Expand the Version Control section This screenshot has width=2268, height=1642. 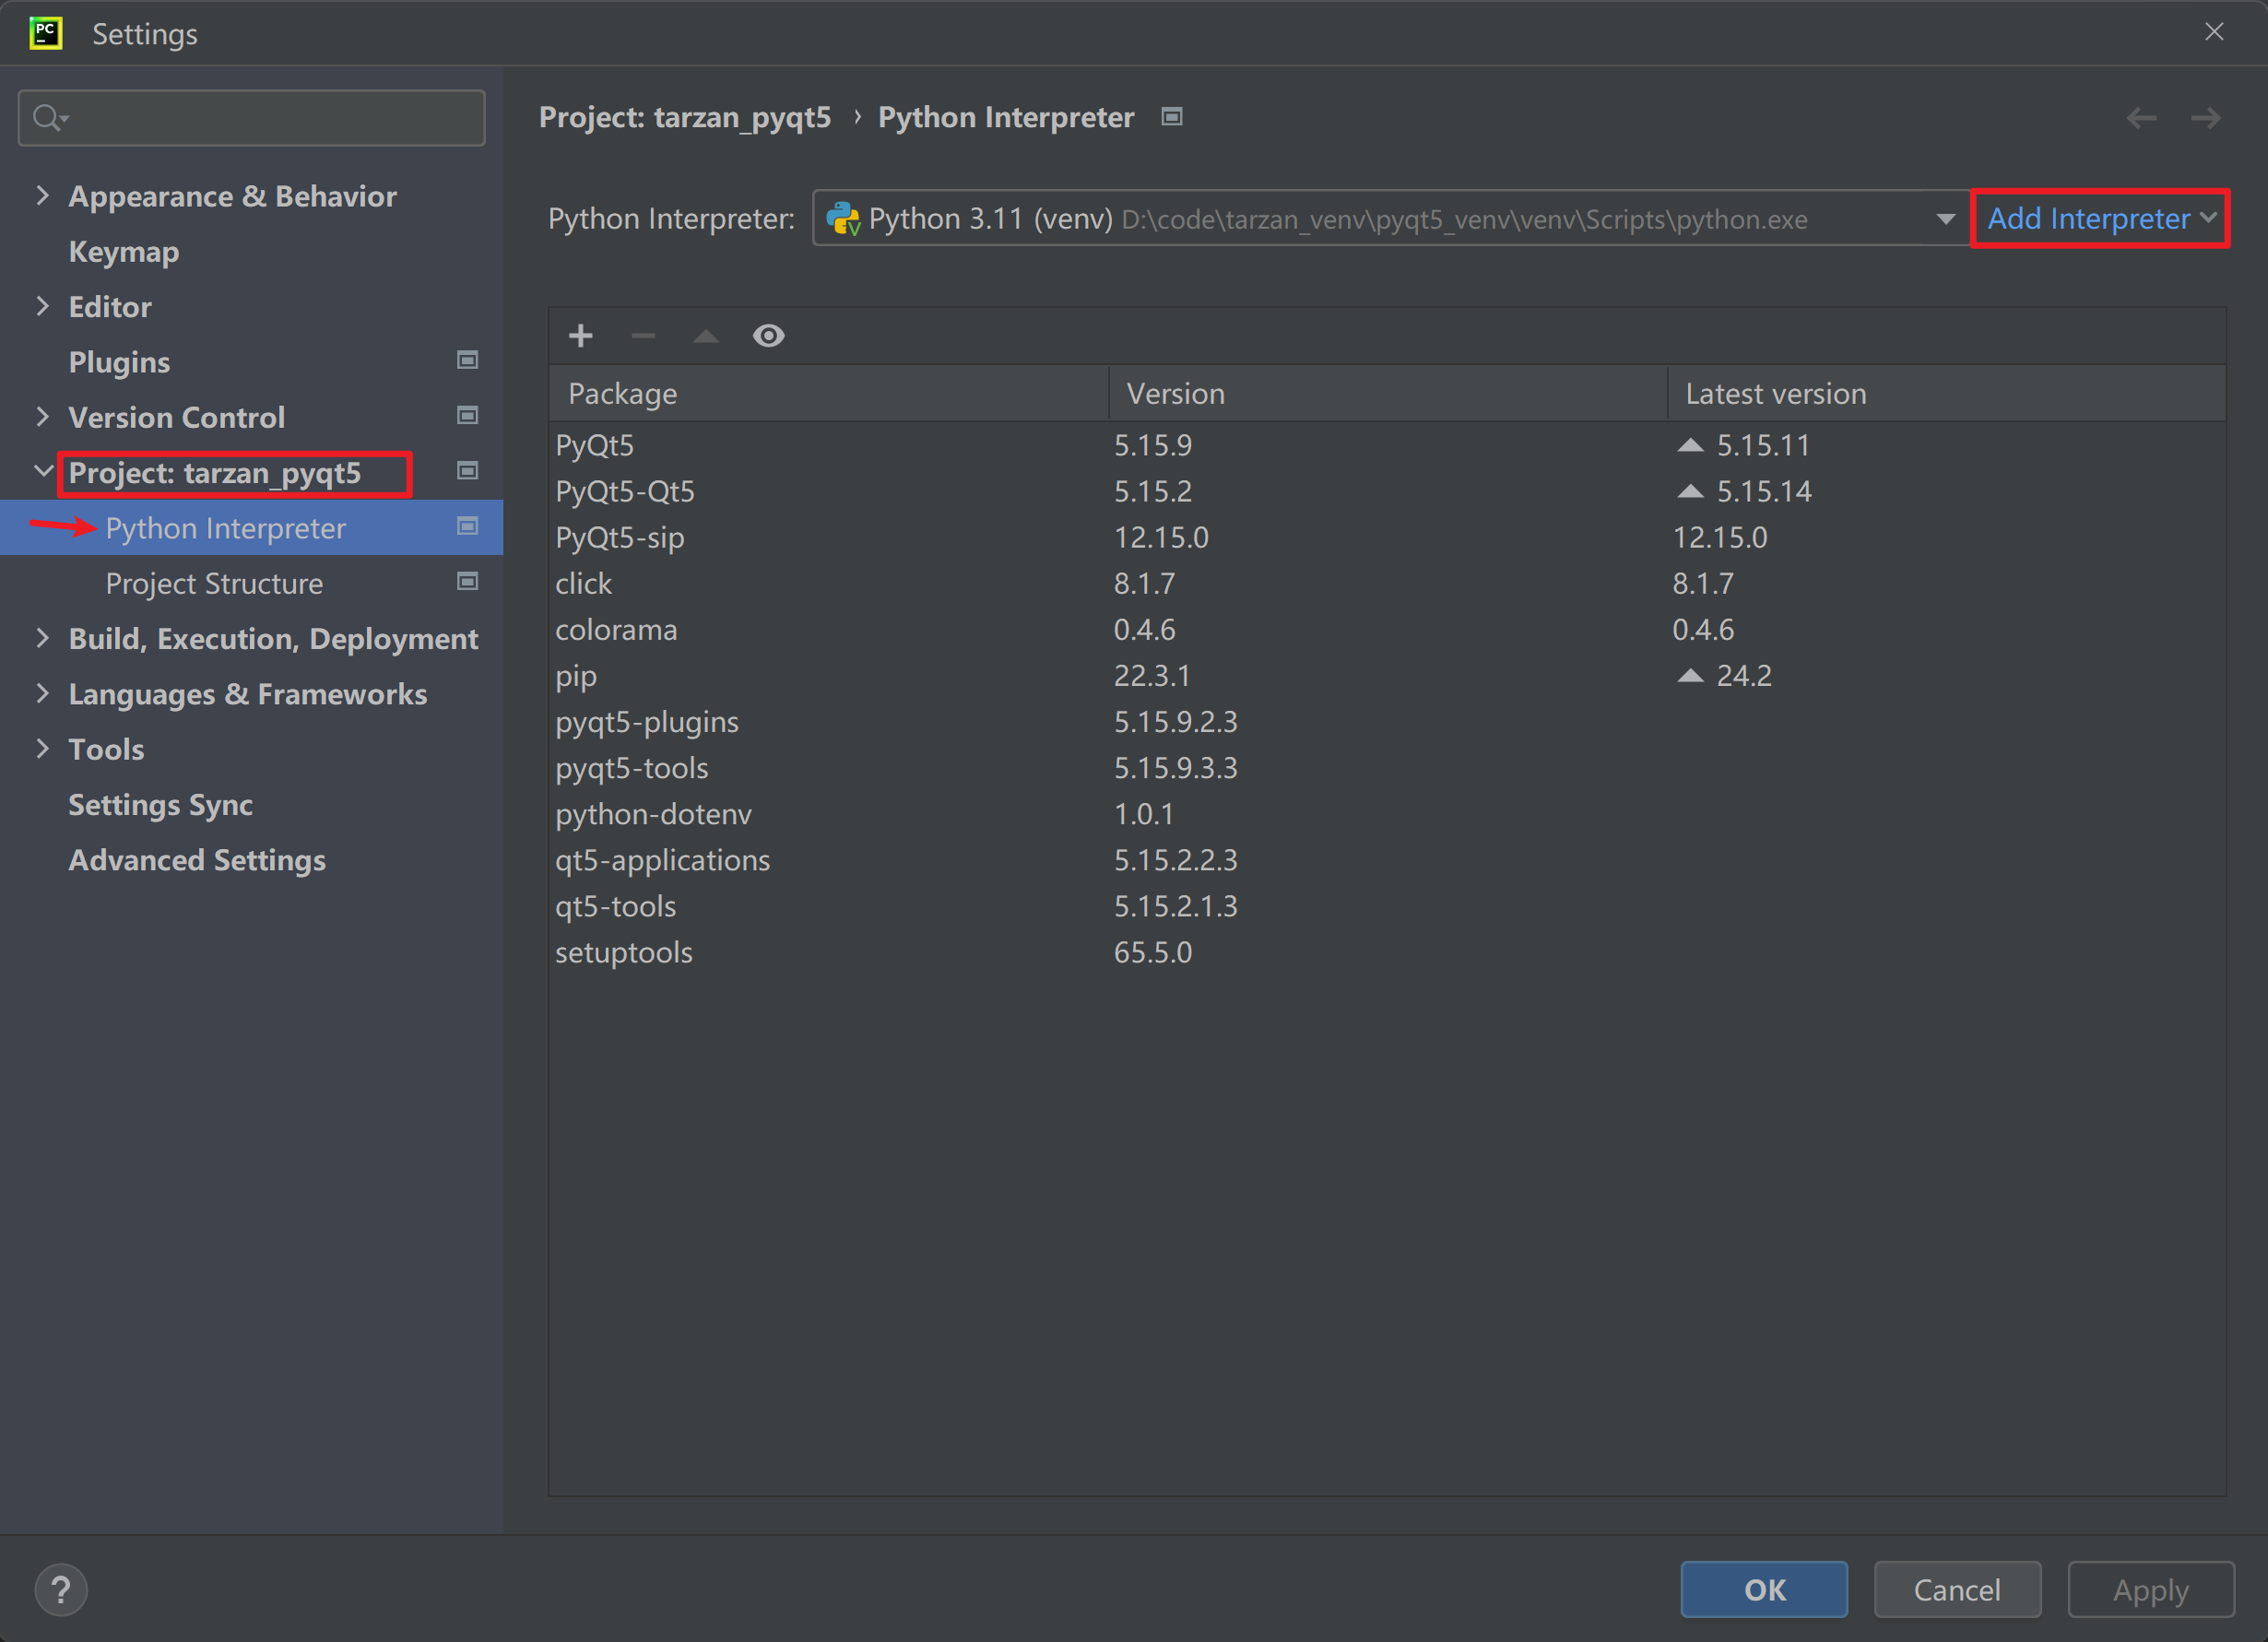[x=42, y=416]
